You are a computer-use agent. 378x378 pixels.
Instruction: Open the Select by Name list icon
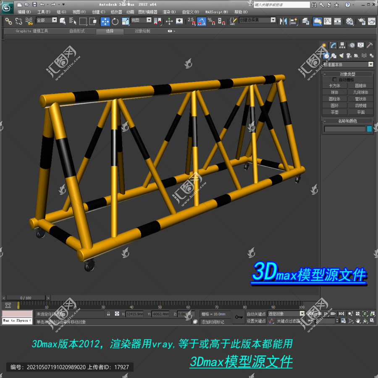coord(73,21)
